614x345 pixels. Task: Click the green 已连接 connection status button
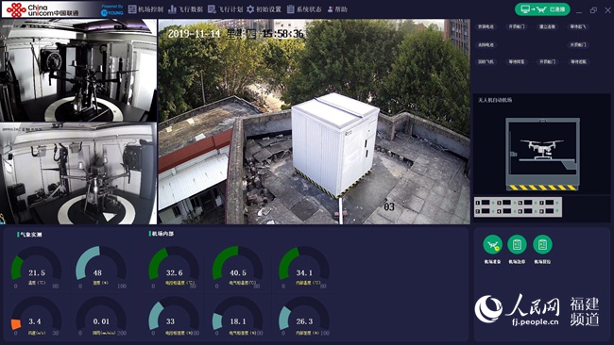(542, 9)
